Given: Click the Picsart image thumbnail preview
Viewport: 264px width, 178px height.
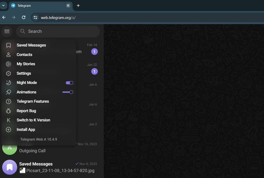Looking at the screenshot, I should point(22,170).
